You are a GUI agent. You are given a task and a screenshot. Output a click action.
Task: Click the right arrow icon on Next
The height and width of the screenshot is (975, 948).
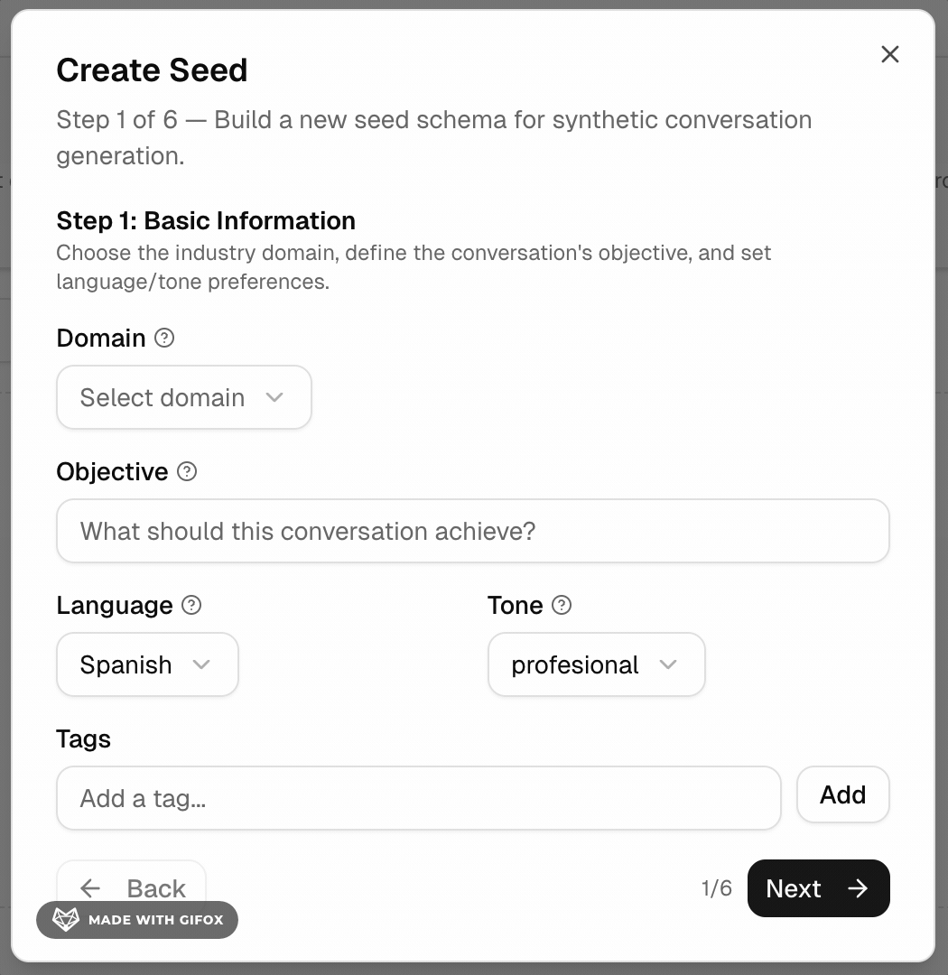tap(858, 888)
